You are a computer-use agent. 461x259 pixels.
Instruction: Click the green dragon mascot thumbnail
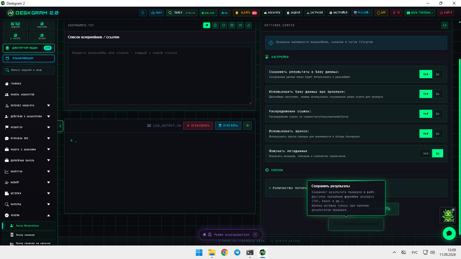pos(448,215)
